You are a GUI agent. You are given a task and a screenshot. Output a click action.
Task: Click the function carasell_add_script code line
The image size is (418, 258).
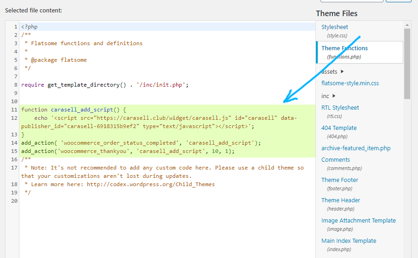pos(74,110)
